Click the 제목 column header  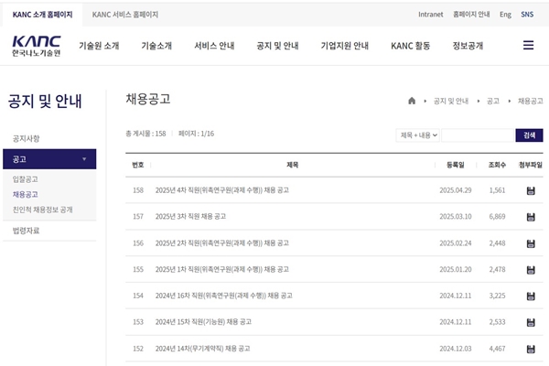[293, 165]
